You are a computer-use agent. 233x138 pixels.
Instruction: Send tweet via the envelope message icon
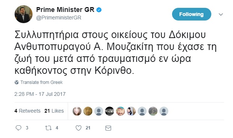108,128
